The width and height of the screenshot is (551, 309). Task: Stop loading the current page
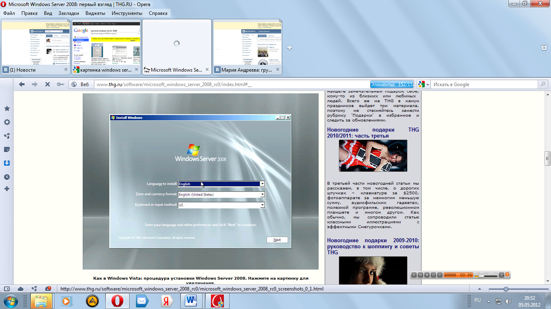pos(47,84)
